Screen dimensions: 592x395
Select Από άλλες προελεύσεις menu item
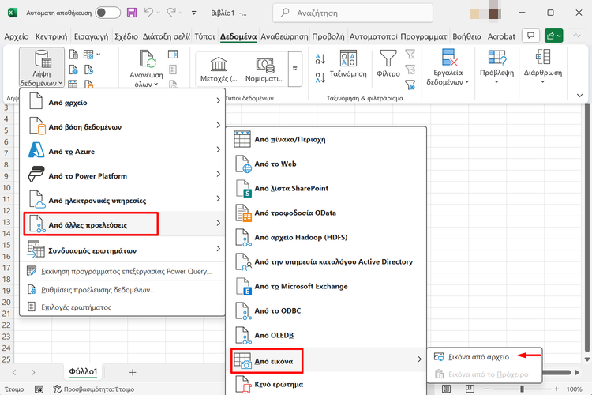pyautogui.click(x=122, y=224)
